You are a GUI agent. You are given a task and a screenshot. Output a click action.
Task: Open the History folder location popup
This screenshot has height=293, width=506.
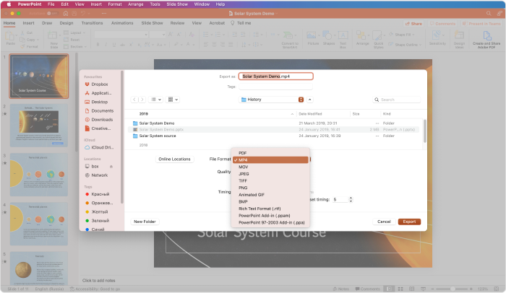tap(272, 100)
